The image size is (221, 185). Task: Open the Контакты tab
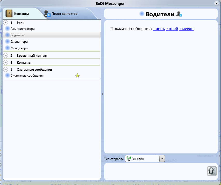click(x=21, y=14)
